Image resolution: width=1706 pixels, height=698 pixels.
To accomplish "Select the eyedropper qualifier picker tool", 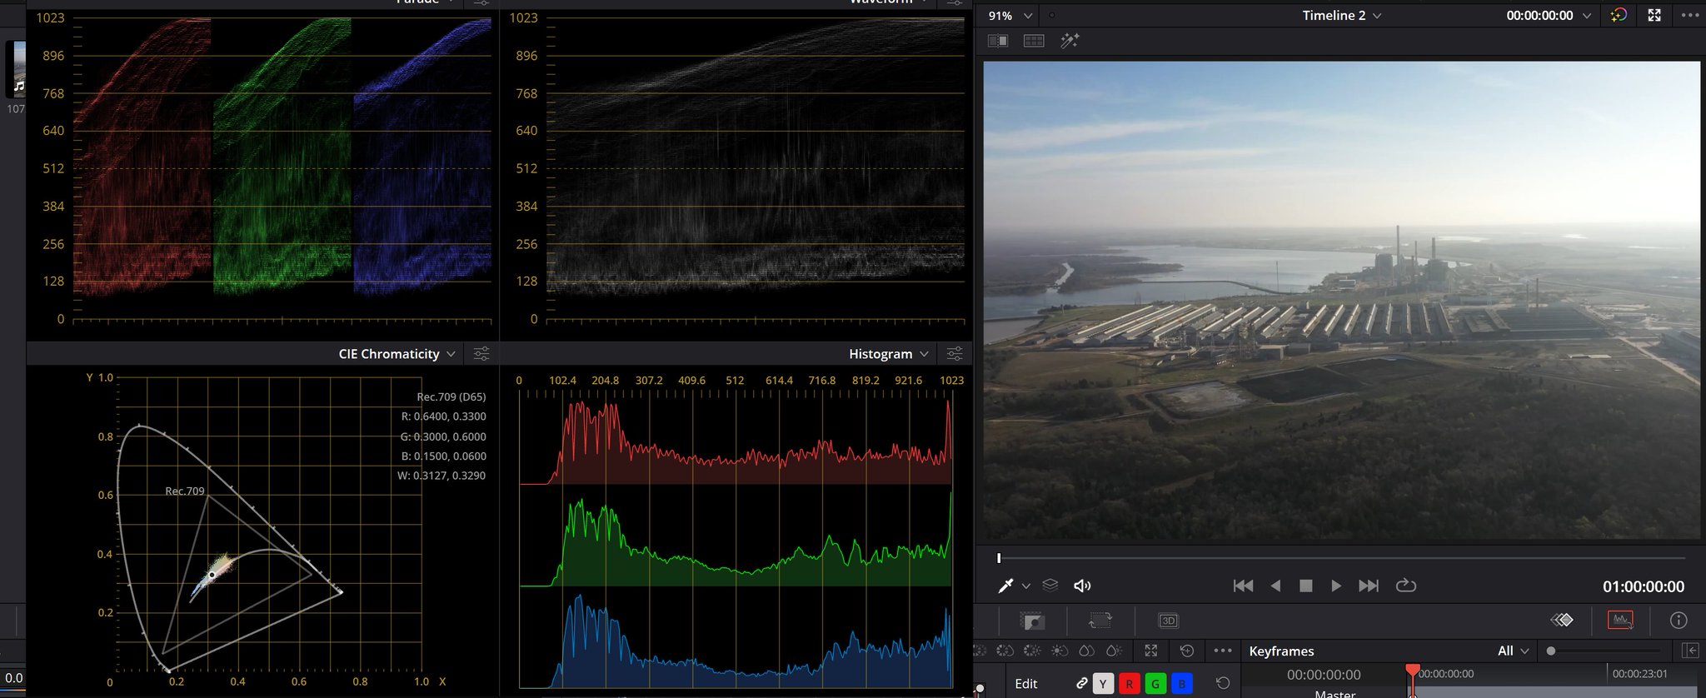I will pos(1005,586).
